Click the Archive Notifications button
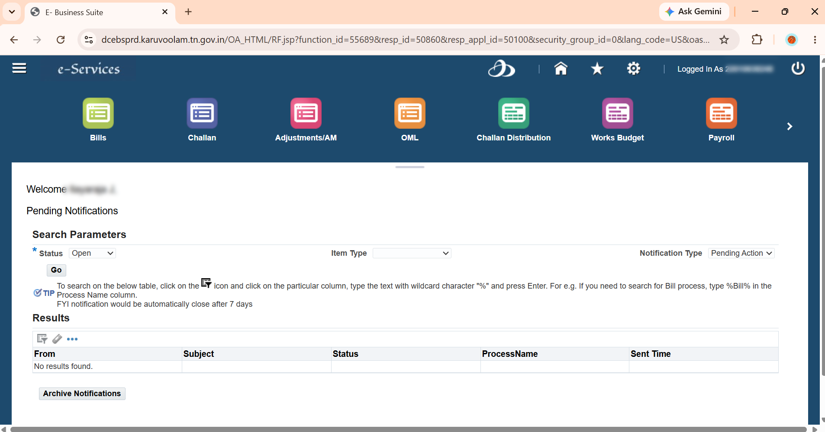The height and width of the screenshot is (432, 825). click(x=82, y=394)
